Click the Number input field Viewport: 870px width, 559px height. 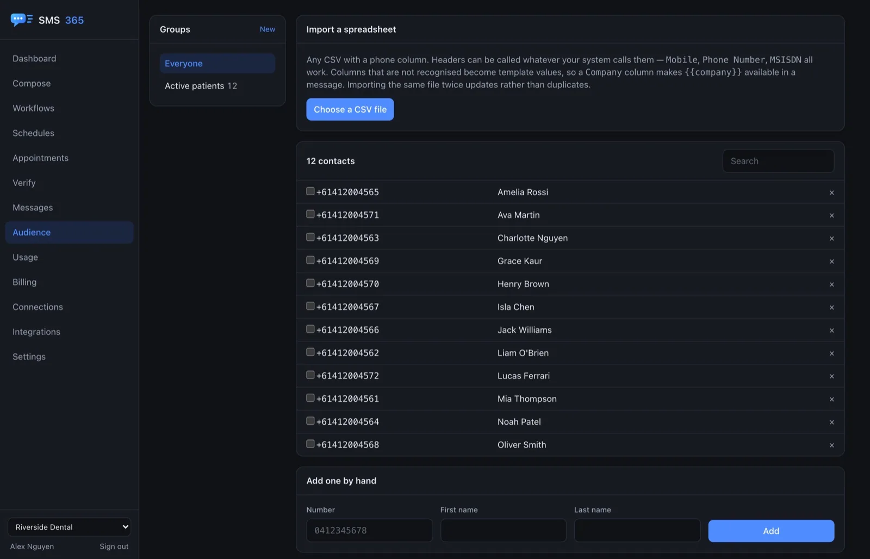369,530
